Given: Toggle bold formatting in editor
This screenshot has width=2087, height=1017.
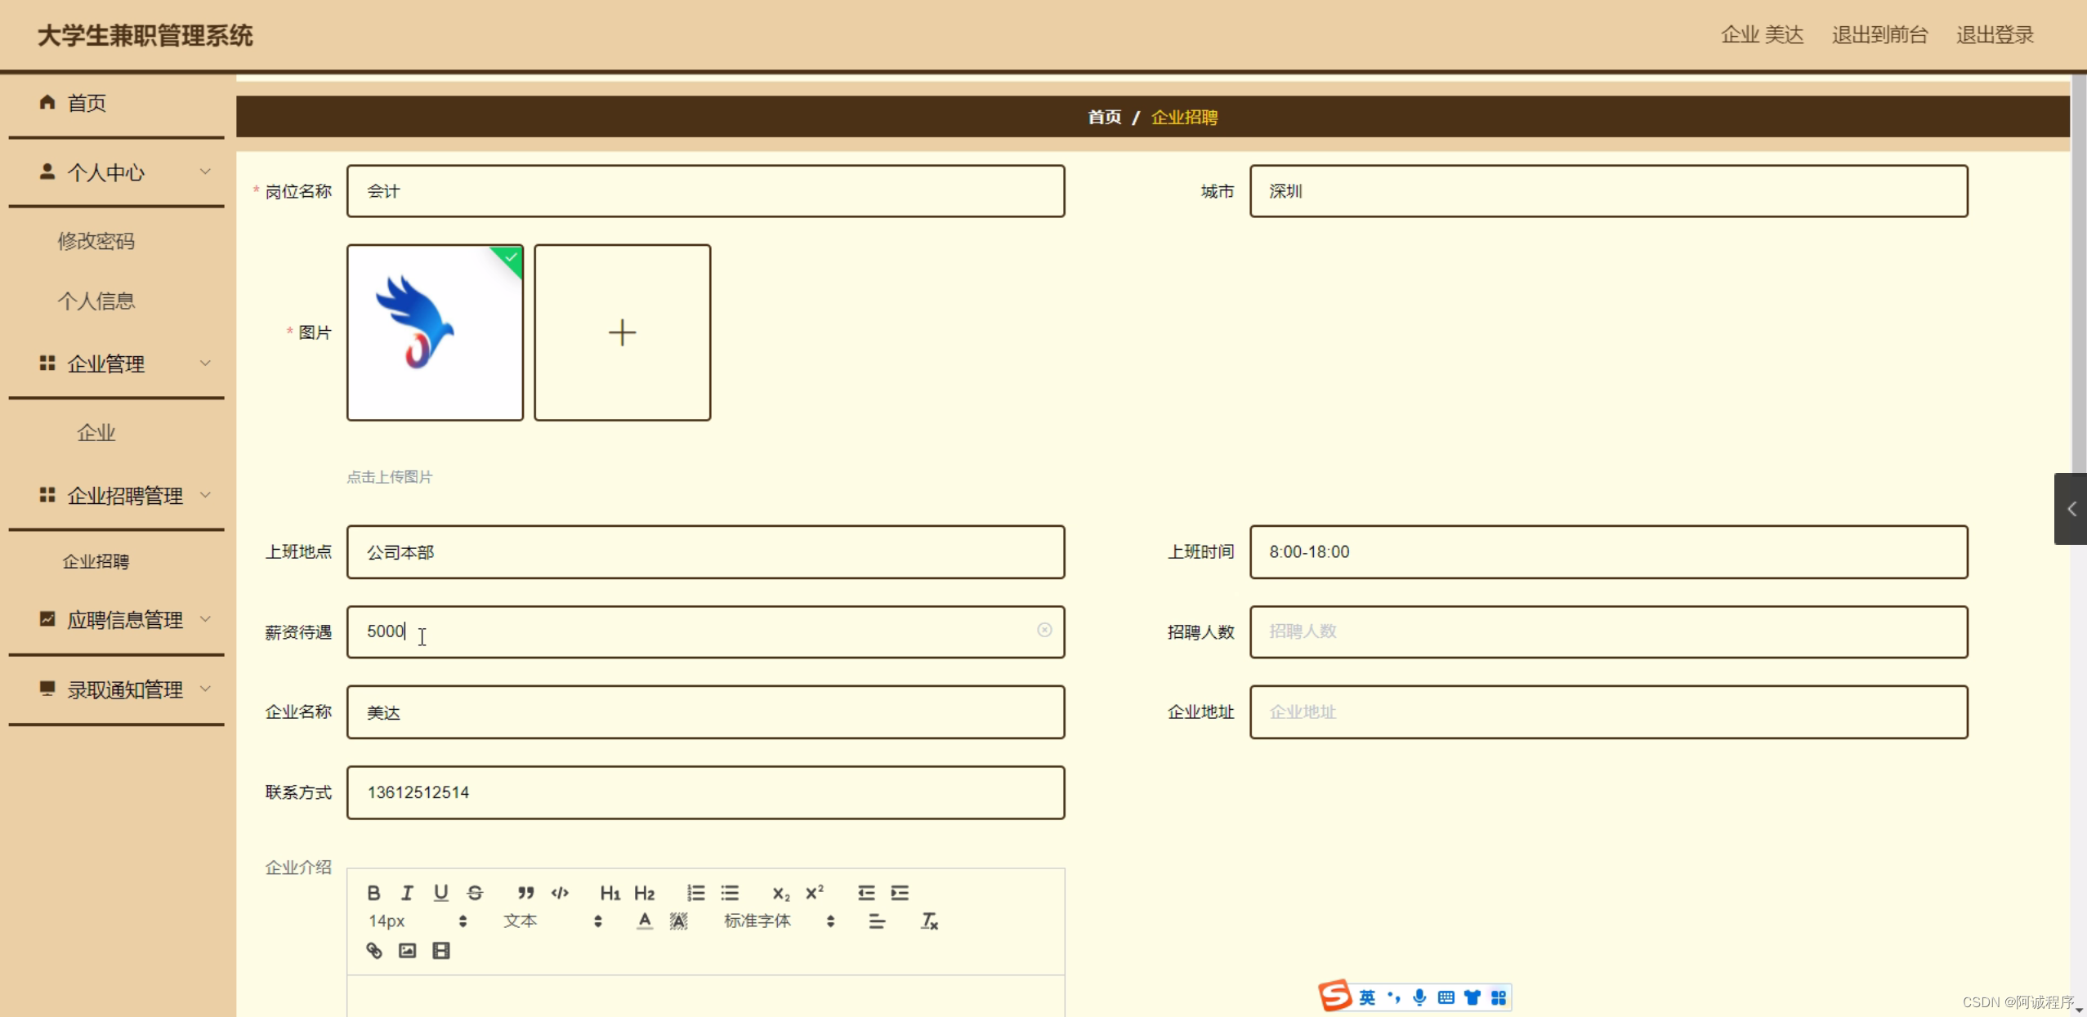Looking at the screenshot, I should click(x=373, y=892).
